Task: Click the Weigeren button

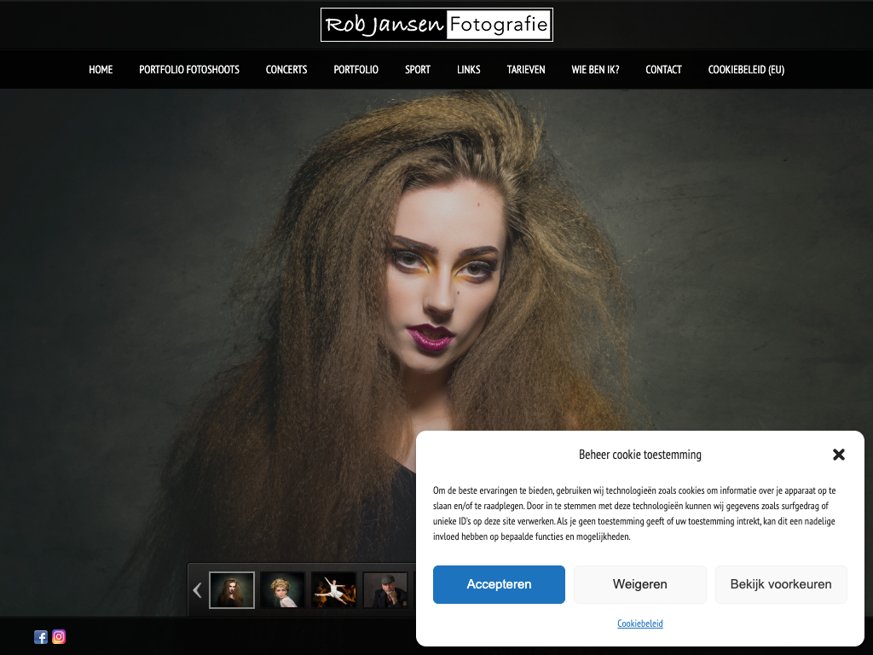Action: pos(639,584)
